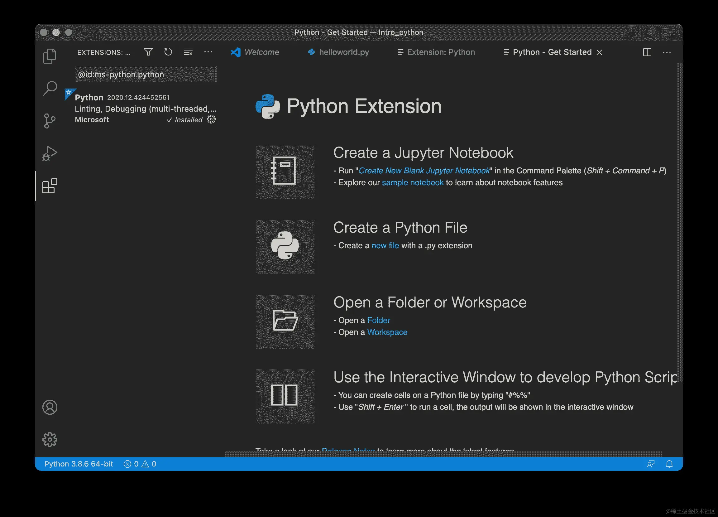The height and width of the screenshot is (517, 718).
Task: Click the Create New Blank Jupyter Notebook link
Action: (x=424, y=171)
